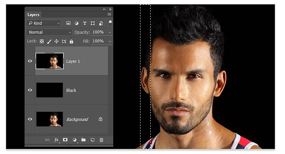This screenshot has width=285, height=154.
Task: Filter layers by adjustment layer icon
Action: (77, 23)
